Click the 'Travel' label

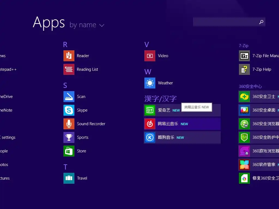click(82, 178)
